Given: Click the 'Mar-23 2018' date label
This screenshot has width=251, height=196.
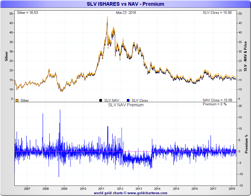Looking at the screenshot, I should (126, 13).
